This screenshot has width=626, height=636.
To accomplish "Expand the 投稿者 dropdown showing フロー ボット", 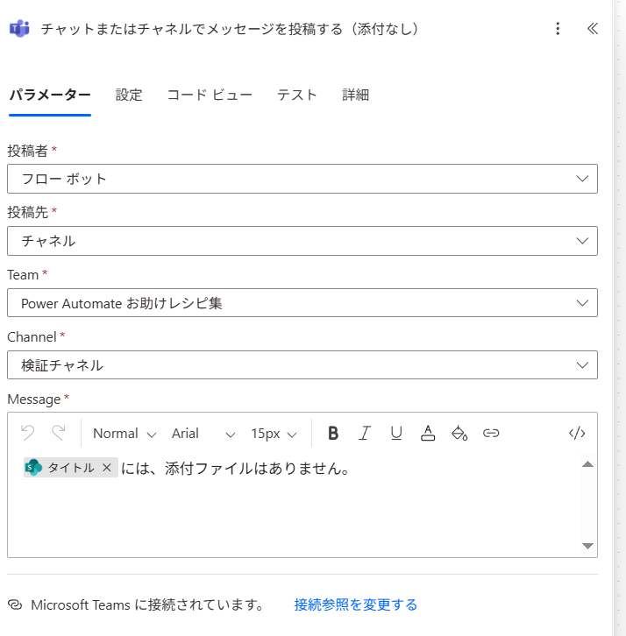I will 302,179.
